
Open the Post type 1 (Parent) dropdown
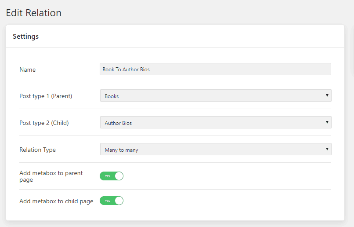(216, 95)
